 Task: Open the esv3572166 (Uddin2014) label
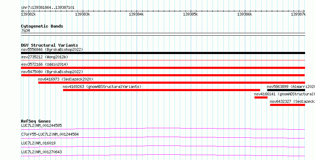click(x=45, y=64)
